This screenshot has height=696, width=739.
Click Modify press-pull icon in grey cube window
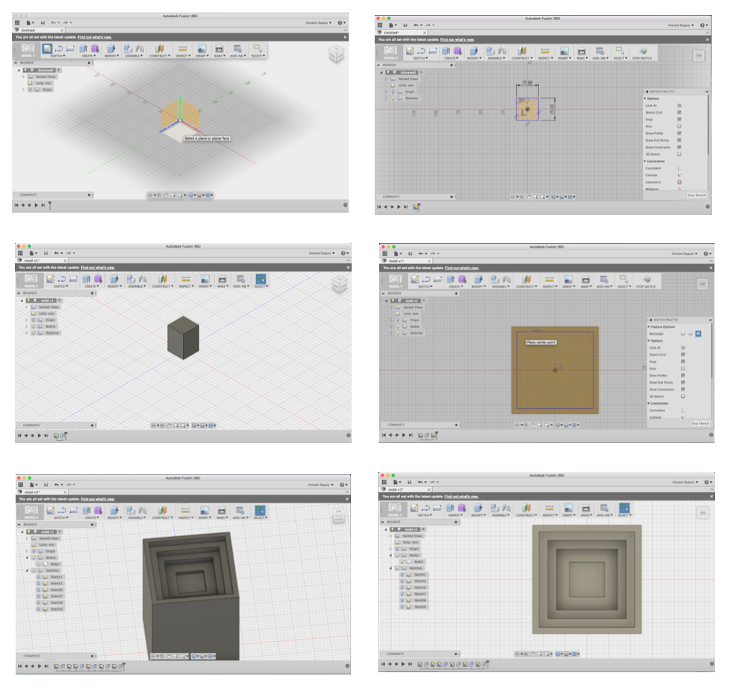[114, 279]
